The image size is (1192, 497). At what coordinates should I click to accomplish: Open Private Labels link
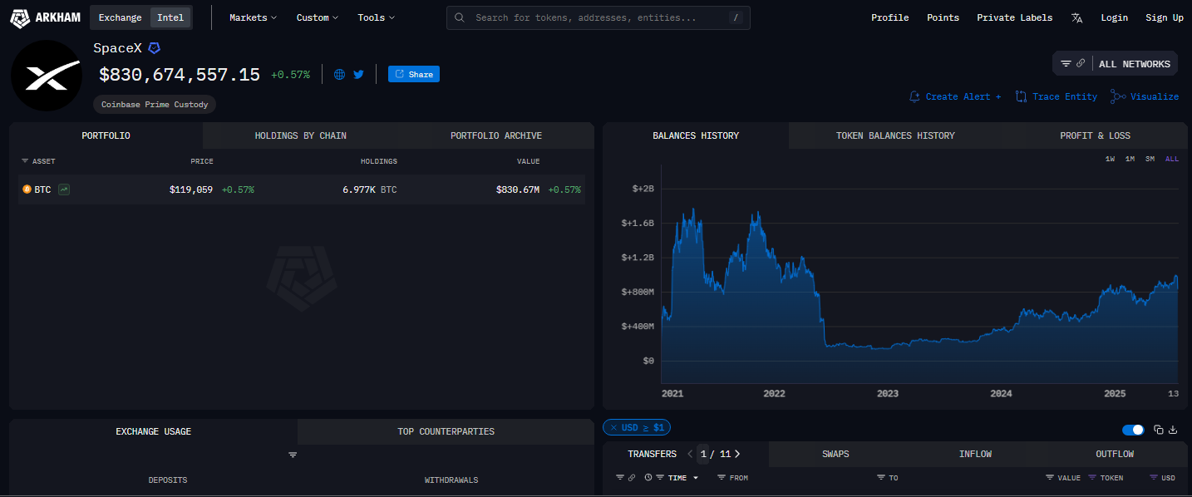[1014, 17]
